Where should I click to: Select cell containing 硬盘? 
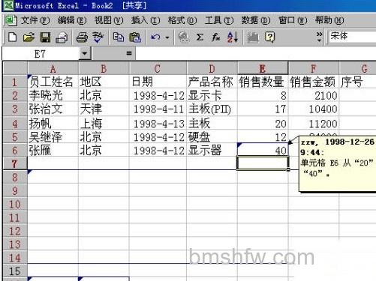click(x=212, y=137)
